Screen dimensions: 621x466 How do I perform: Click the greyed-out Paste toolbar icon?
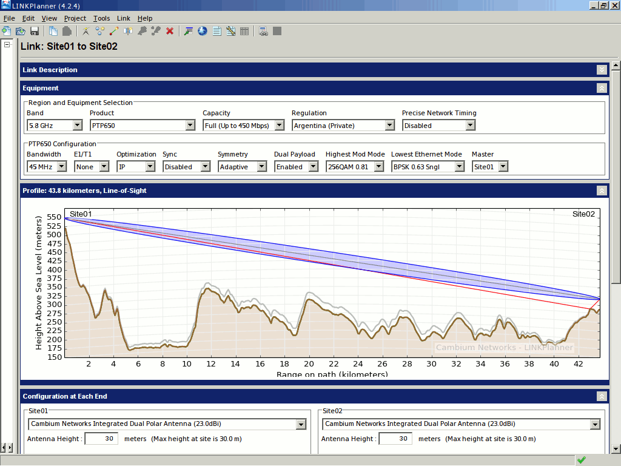click(x=67, y=31)
